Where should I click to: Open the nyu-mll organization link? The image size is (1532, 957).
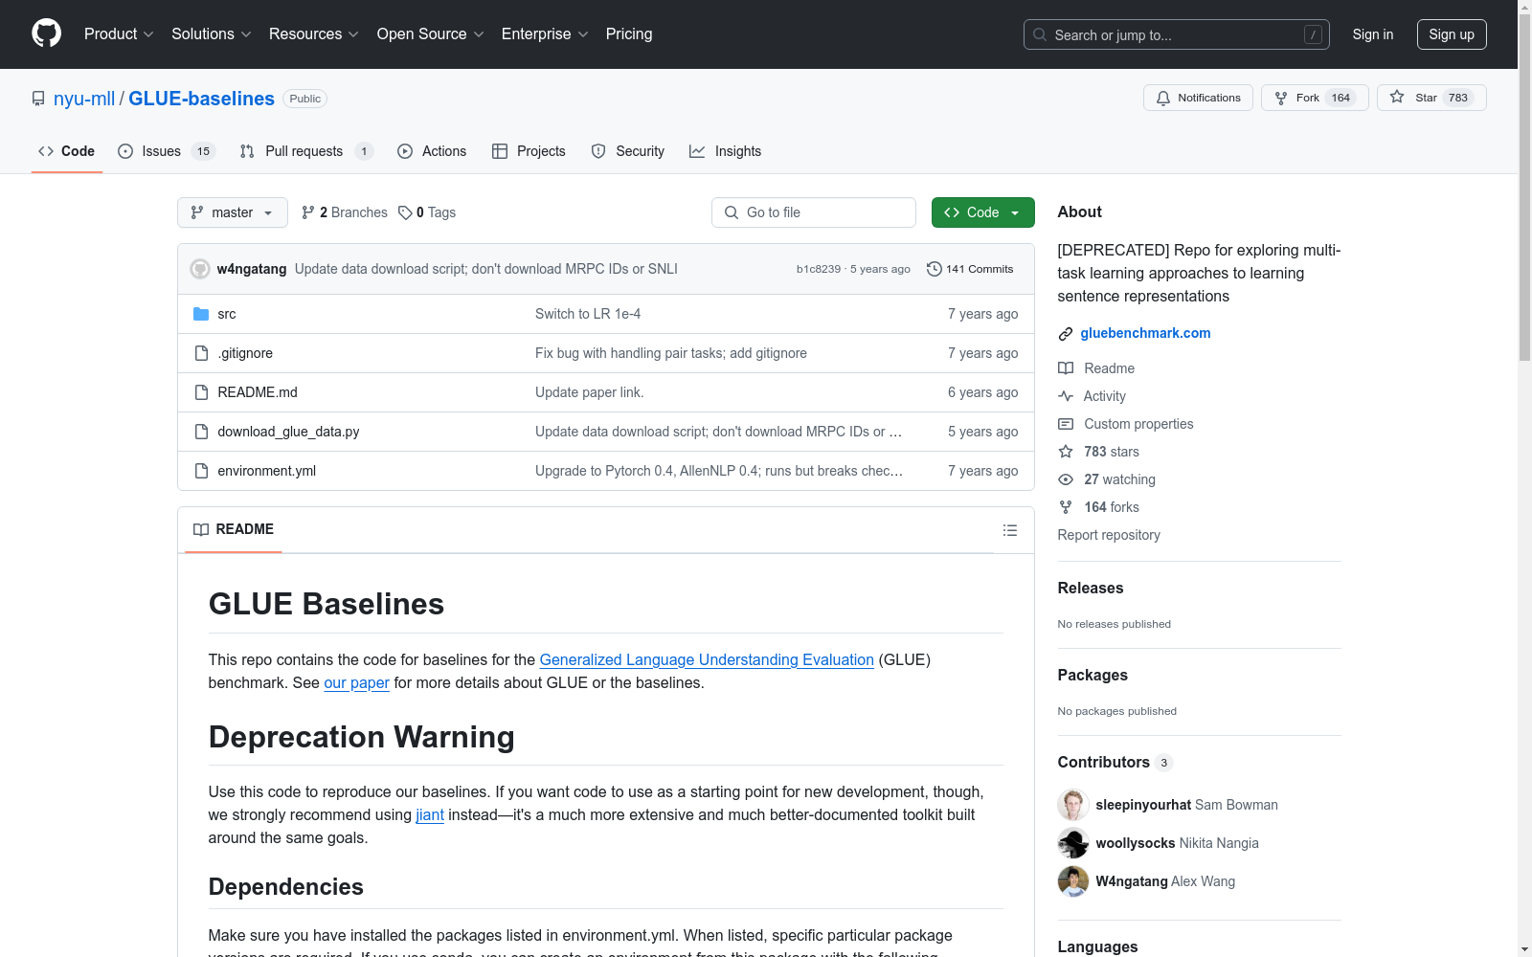(84, 99)
